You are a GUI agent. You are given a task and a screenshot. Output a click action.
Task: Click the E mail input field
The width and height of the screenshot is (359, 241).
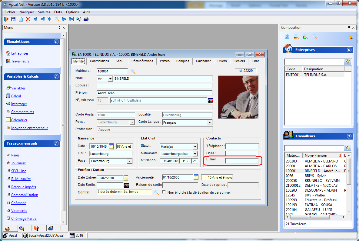pyautogui.click(x=242, y=161)
